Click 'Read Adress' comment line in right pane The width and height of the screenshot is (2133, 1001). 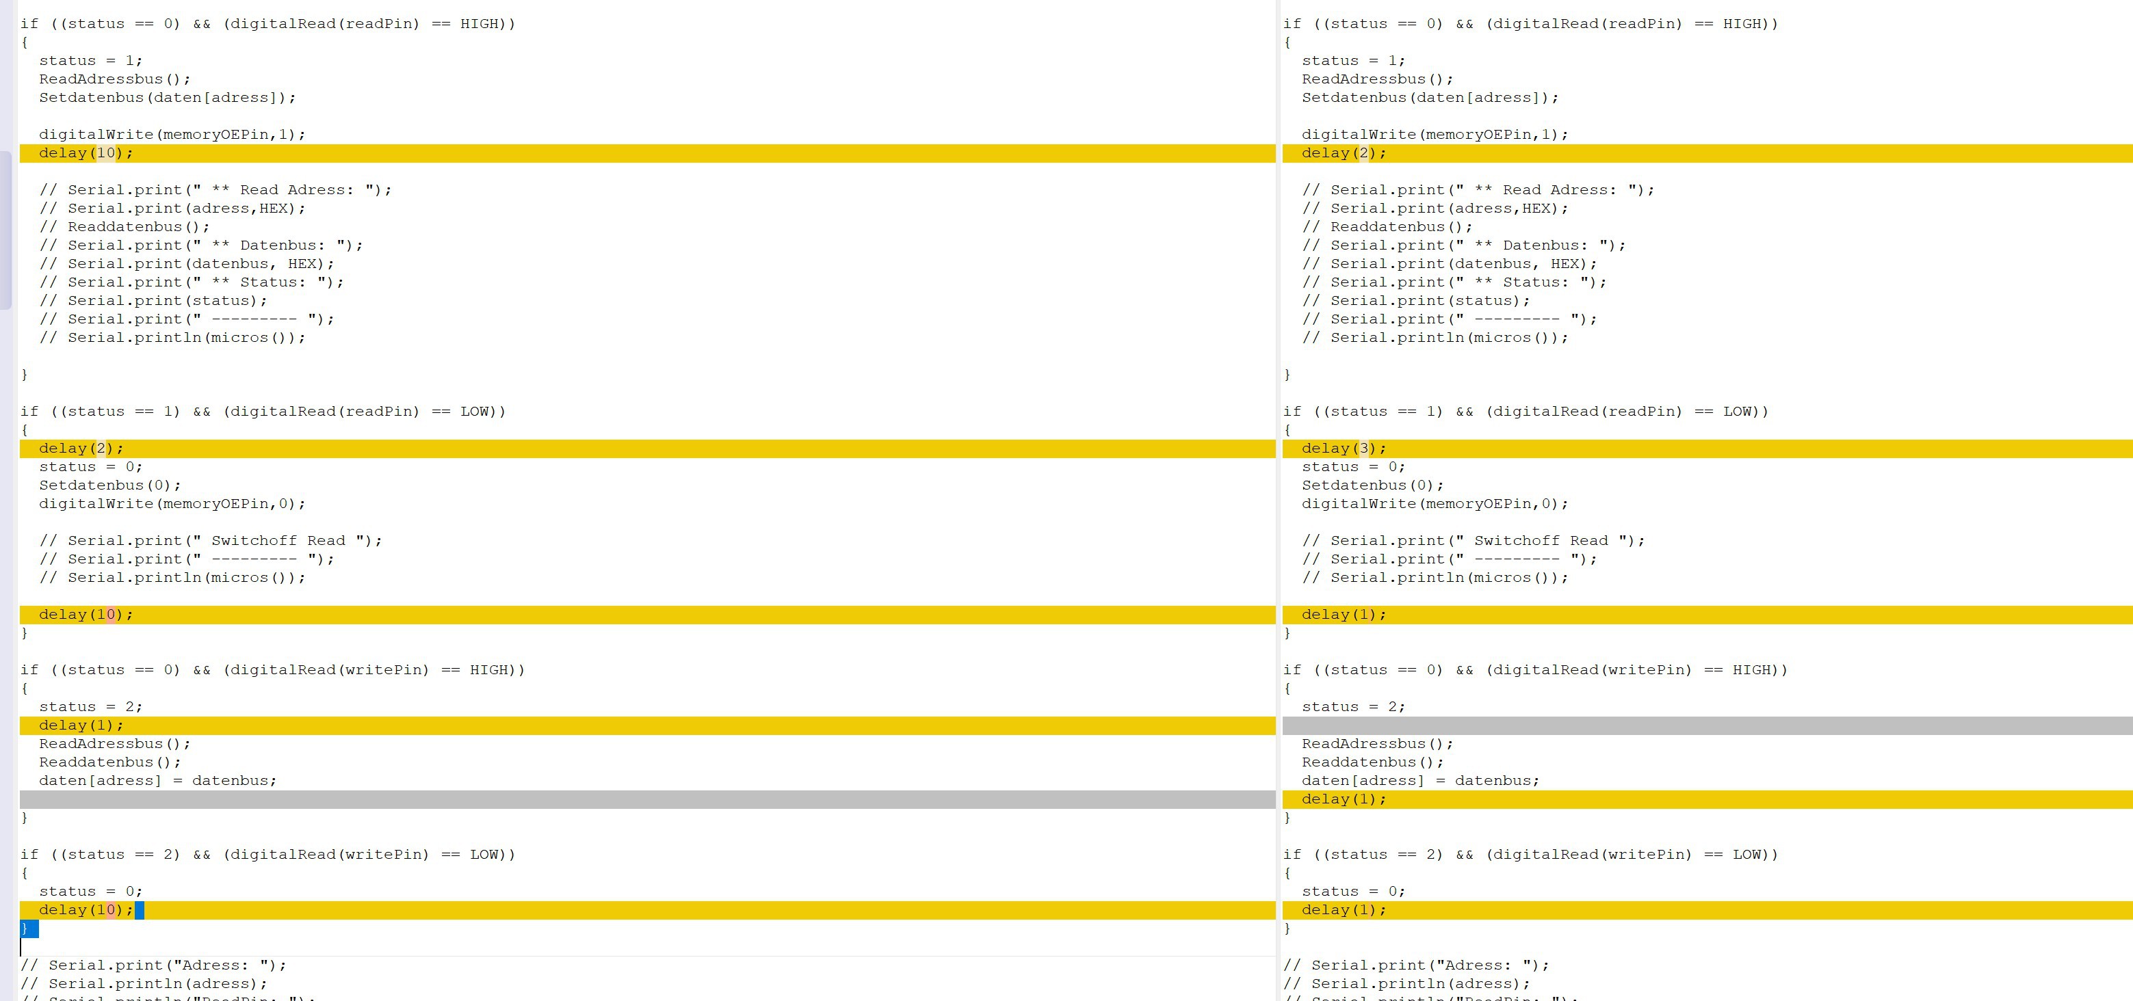pyautogui.click(x=1477, y=190)
